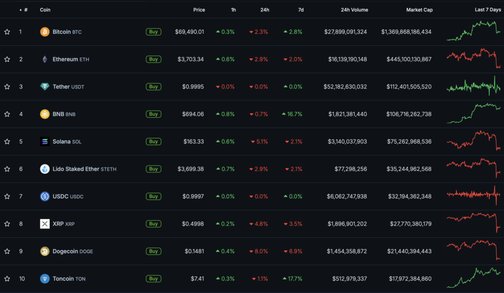This screenshot has width=504, height=293.
Task: Star Dogecoin to add to watchlist
Action: tap(7, 251)
